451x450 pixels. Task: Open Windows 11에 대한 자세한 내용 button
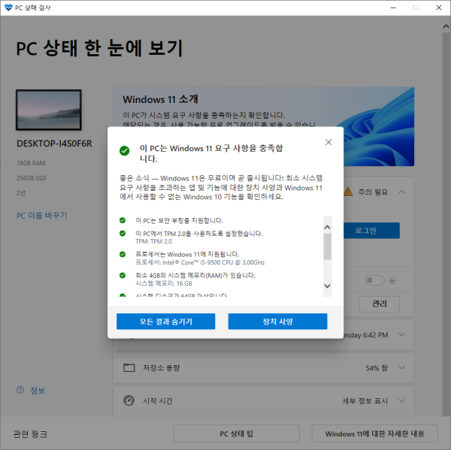[x=374, y=433]
